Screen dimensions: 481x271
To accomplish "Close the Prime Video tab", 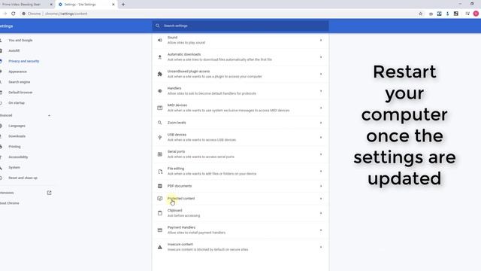I will pyautogui.click(x=51, y=5).
